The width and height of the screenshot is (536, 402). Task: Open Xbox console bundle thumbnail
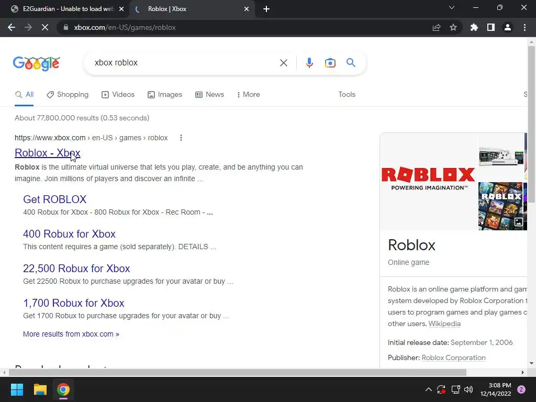tap(501, 157)
